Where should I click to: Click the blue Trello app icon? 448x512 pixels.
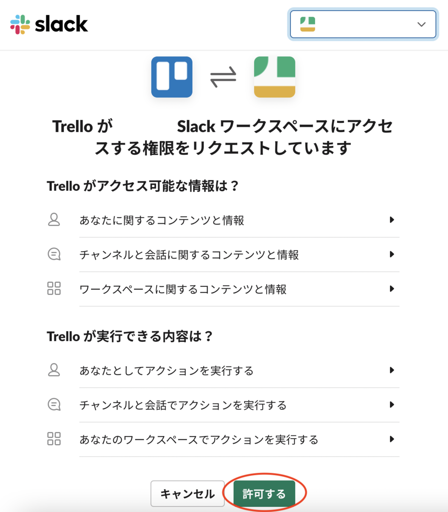pyautogui.click(x=172, y=77)
